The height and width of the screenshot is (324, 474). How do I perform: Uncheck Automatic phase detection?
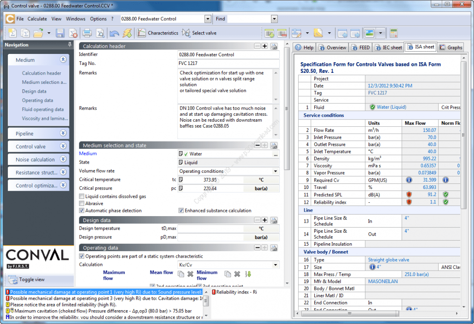(x=82, y=211)
